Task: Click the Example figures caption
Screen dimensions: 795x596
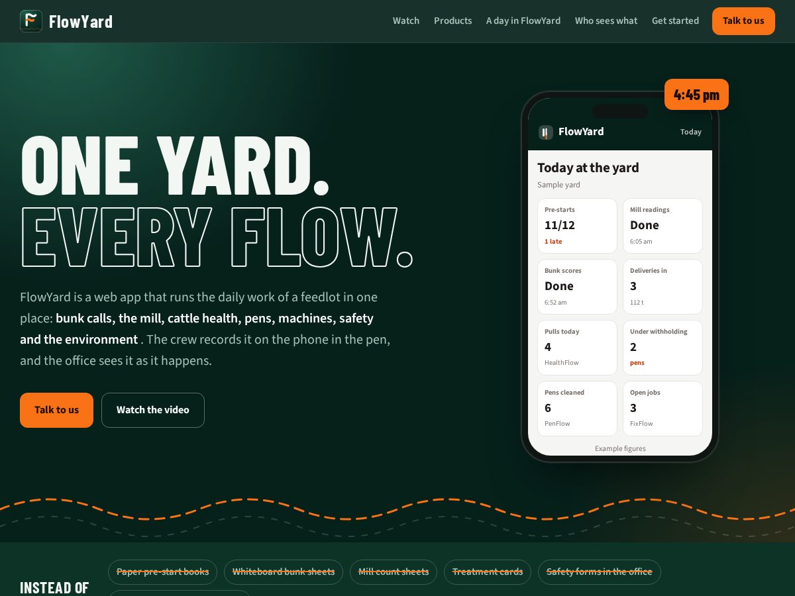Action: click(620, 448)
